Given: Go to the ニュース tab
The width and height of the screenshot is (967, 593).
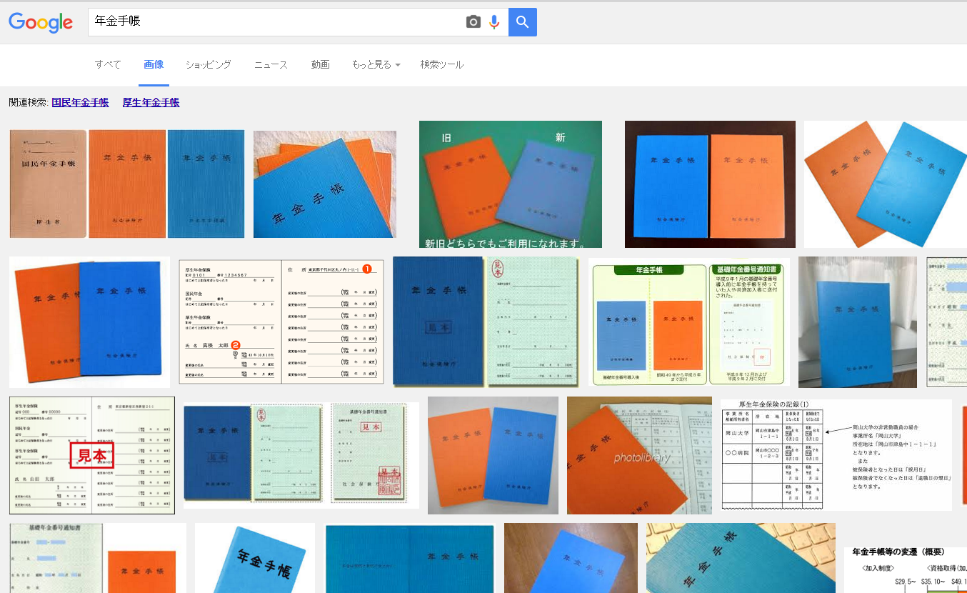Looking at the screenshot, I should pyautogui.click(x=271, y=64).
